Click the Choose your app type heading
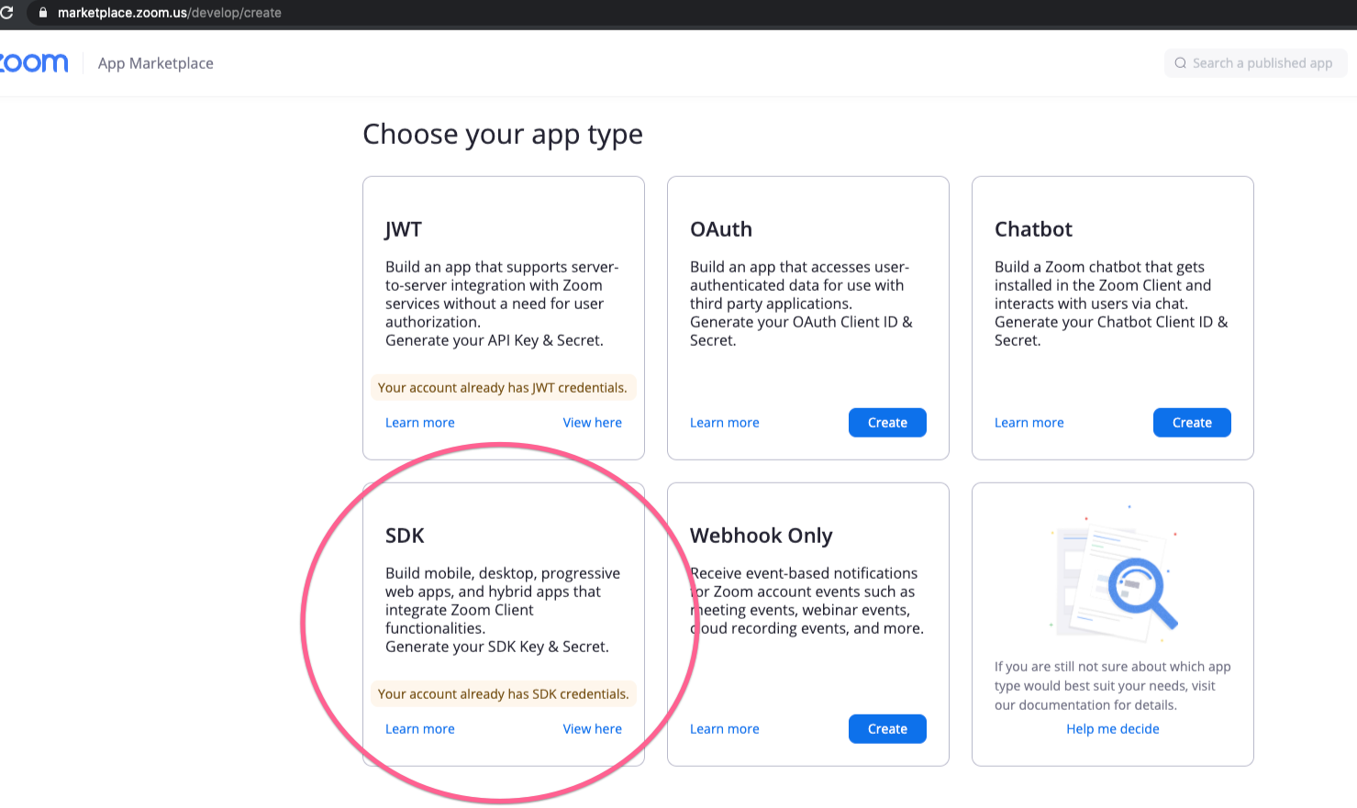This screenshot has height=808, width=1357. pos(503,135)
